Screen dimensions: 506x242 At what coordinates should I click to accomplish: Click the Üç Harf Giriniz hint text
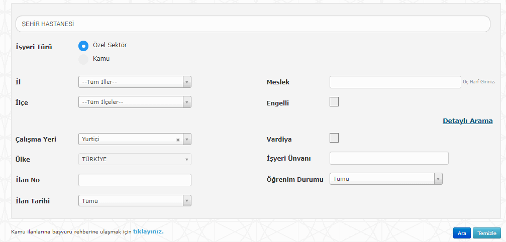479,82
